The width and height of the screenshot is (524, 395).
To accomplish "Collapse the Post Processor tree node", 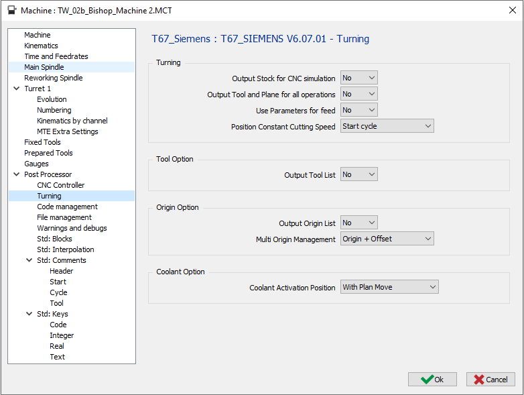I will tap(17, 174).
